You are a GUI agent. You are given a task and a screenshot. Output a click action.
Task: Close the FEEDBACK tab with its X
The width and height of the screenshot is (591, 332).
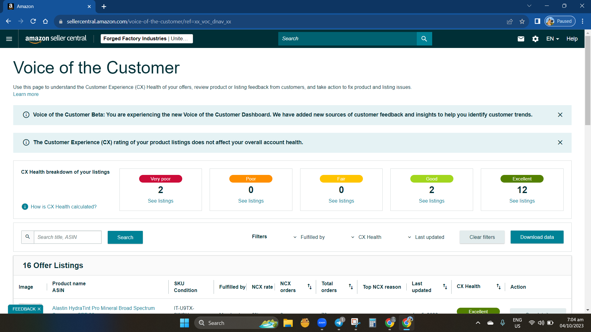(x=39, y=309)
